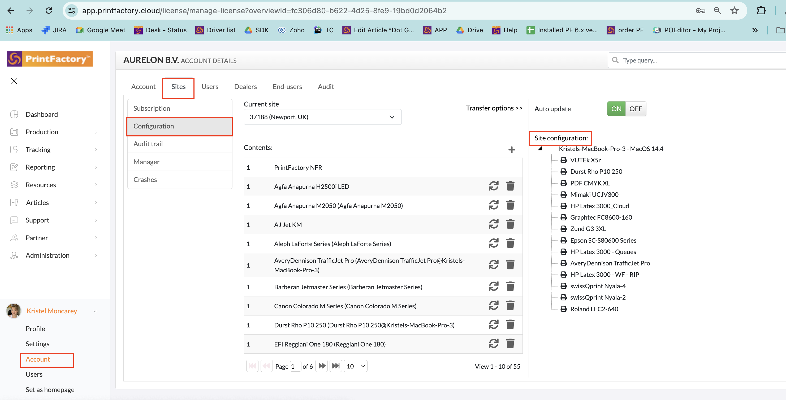Open the Profile link under the user
This screenshot has height=400, width=786.
[35, 328]
